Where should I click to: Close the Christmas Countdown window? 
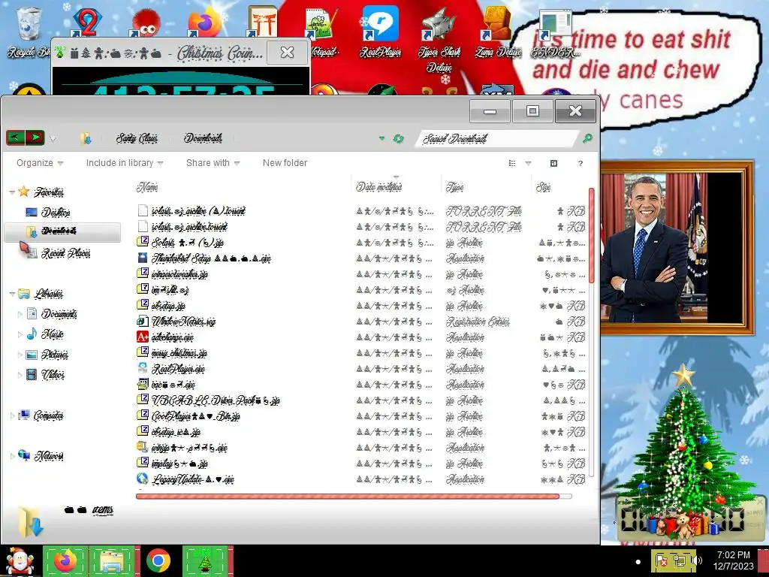pos(287,52)
